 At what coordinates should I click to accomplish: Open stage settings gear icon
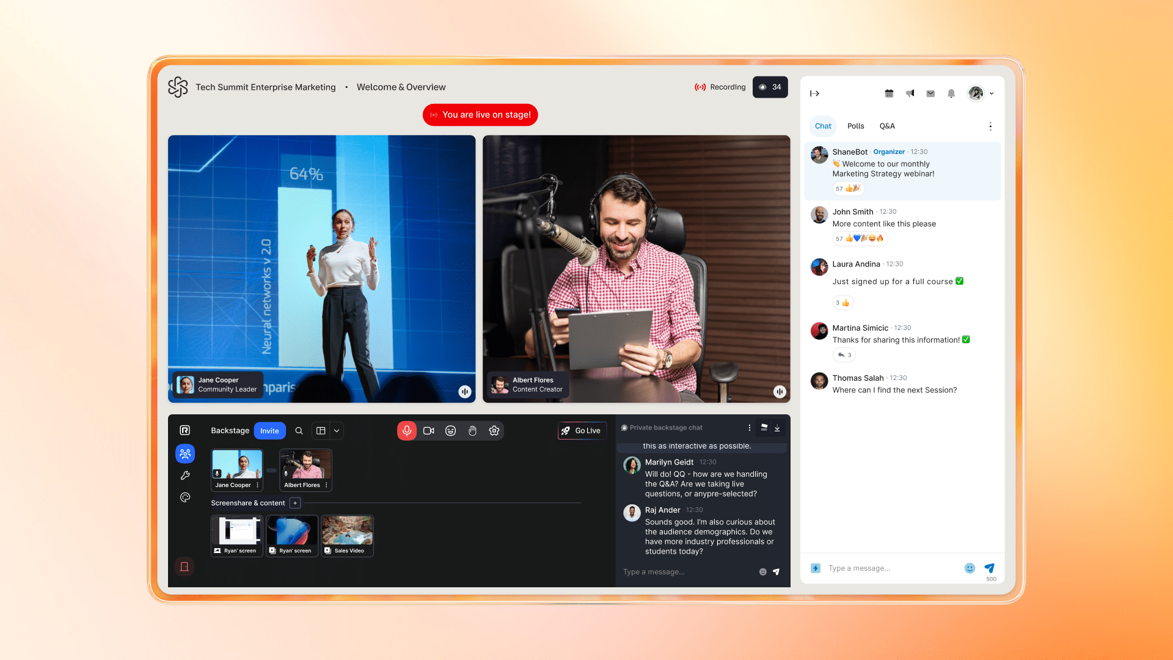tap(494, 431)
